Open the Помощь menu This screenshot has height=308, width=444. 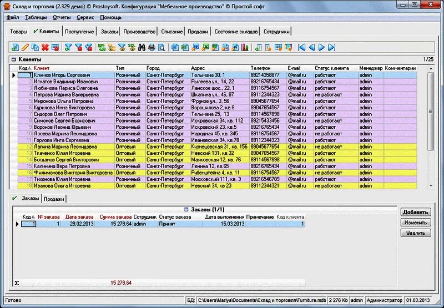(x=110, y=17)
